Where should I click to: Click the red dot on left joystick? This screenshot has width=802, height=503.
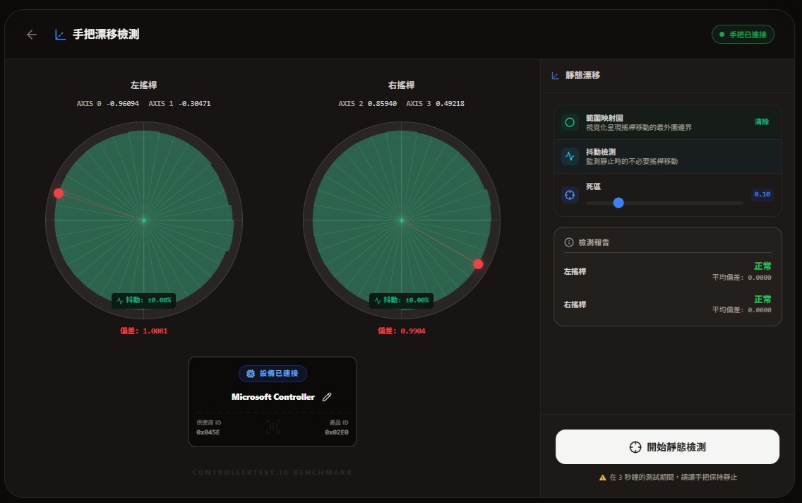[59, 194]
